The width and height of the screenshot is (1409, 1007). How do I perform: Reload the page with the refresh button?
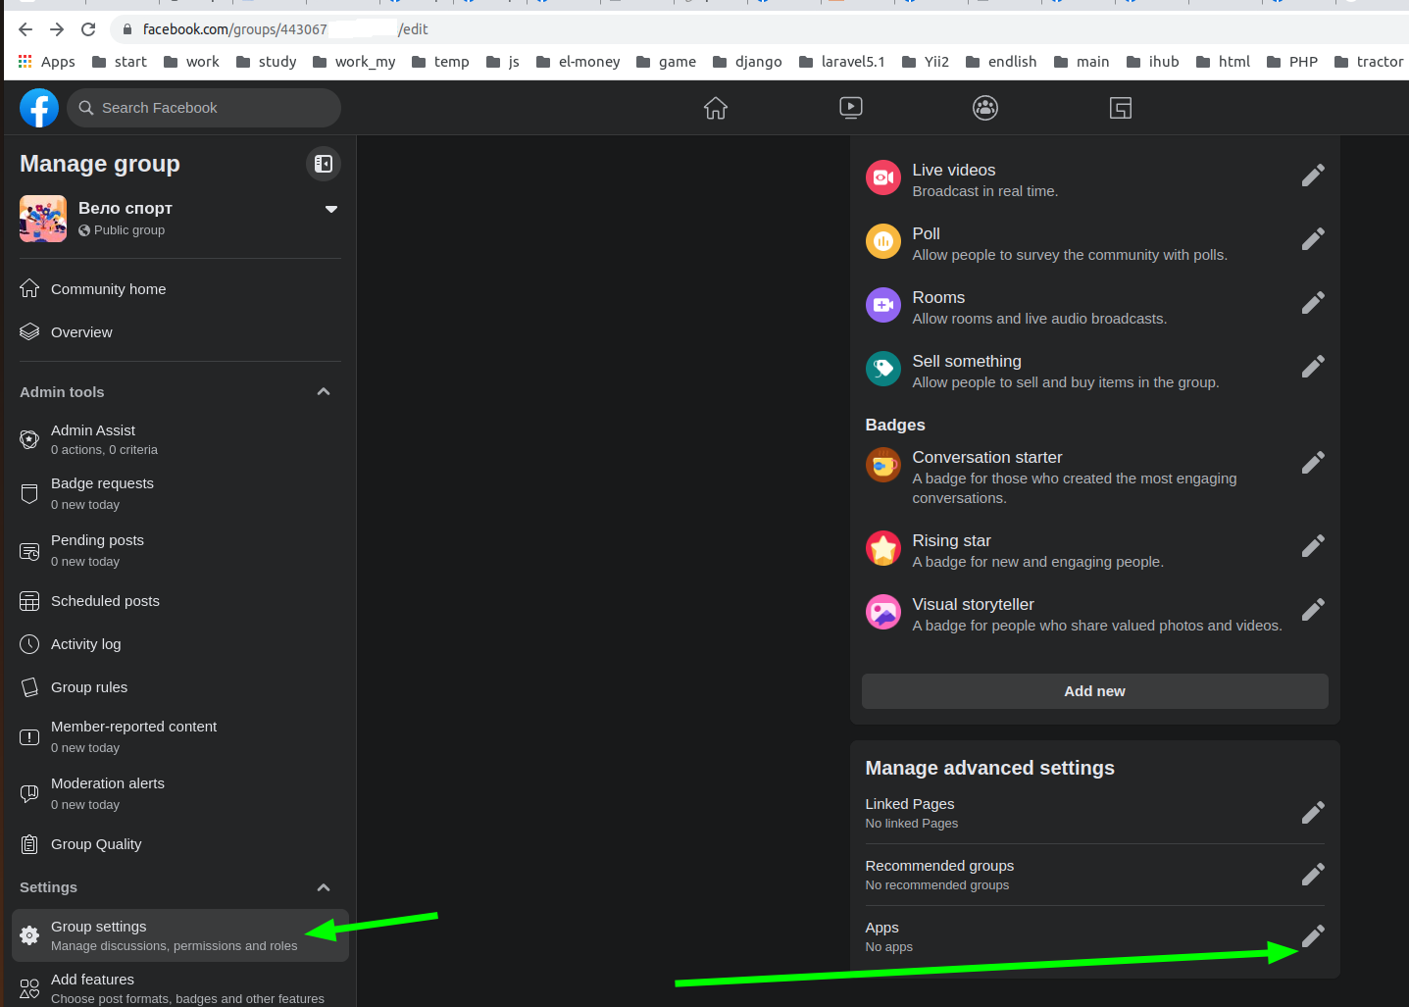(x=88, y=29)
